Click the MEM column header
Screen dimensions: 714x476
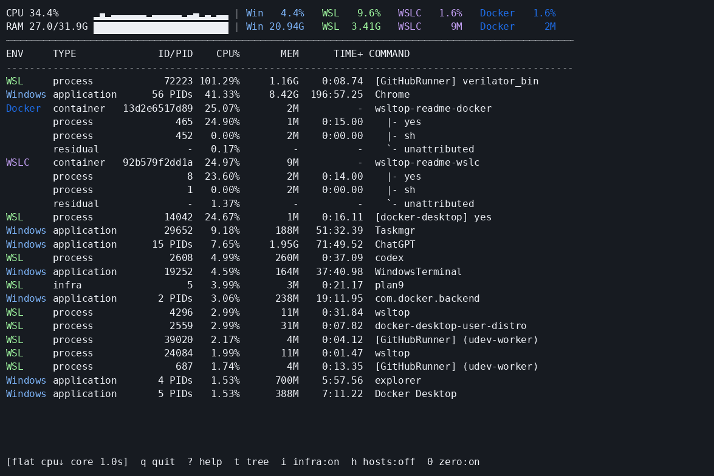coord(290,53)
